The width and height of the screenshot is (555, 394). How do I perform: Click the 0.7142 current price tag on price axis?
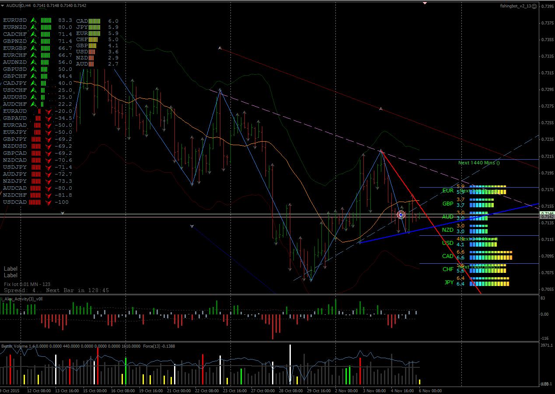click(x=547, y=216)
